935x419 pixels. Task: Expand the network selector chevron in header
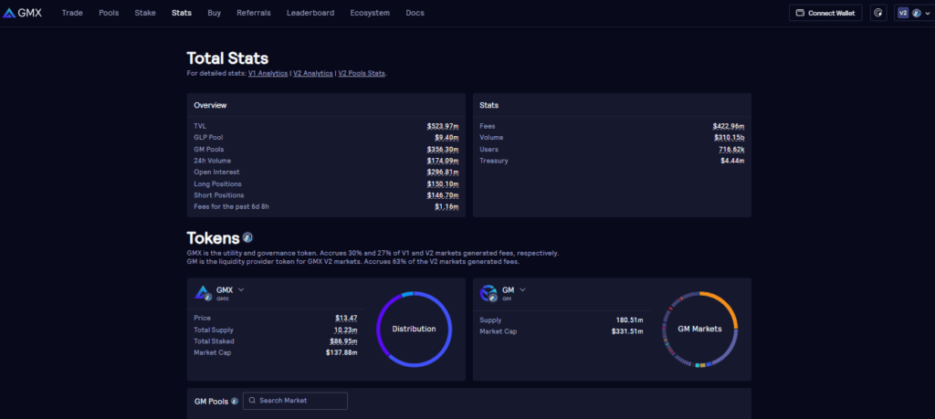pyautogui.click(x=926, y=13)
